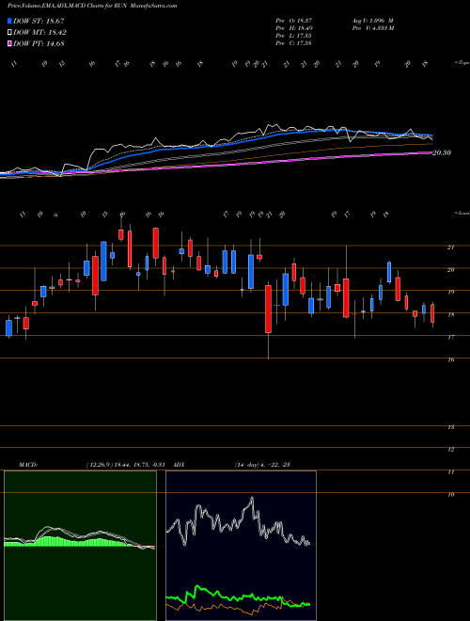
Task: Click the Pre H: 18.49 high value
Action: pos(293,28)
